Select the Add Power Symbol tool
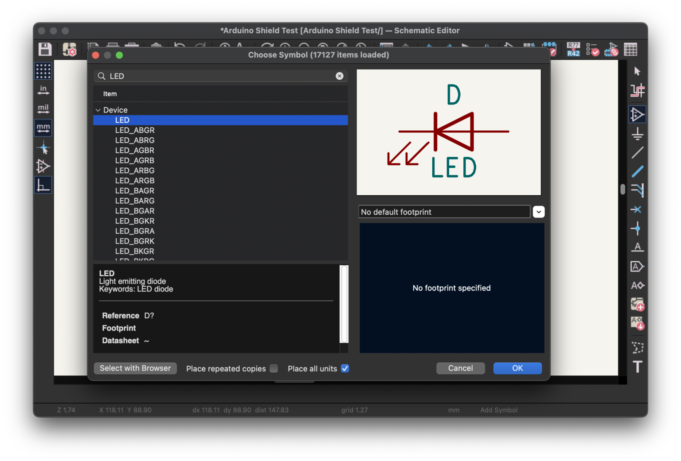 637,133
